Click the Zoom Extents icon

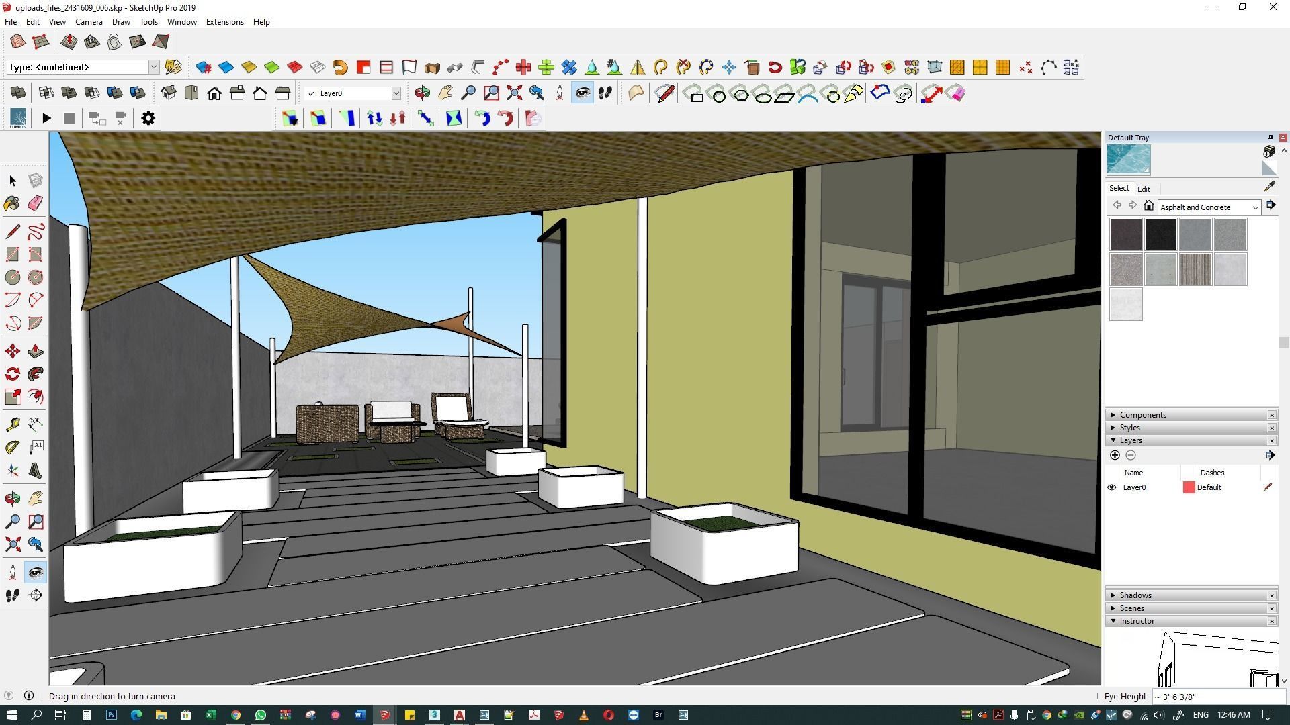12,544
